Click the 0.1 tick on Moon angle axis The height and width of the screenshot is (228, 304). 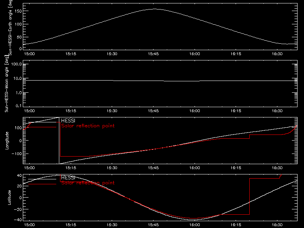(19, 106)
